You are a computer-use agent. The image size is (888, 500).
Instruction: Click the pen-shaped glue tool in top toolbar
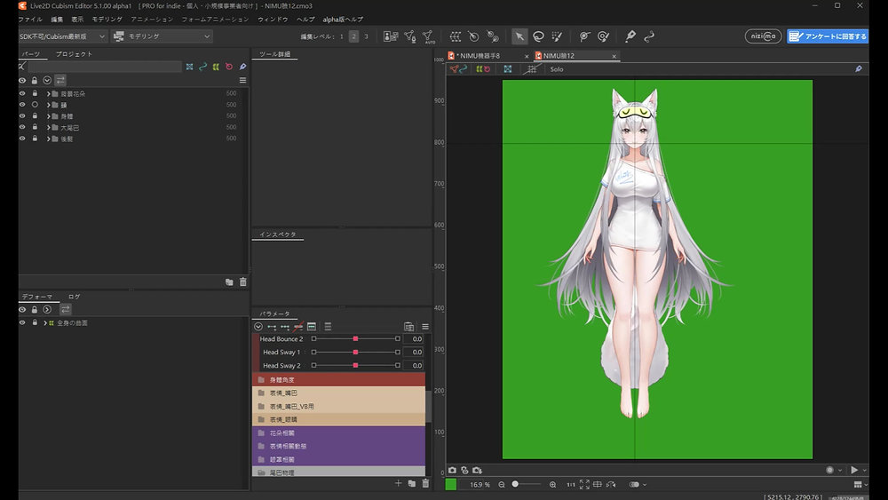tap(630, 36)
